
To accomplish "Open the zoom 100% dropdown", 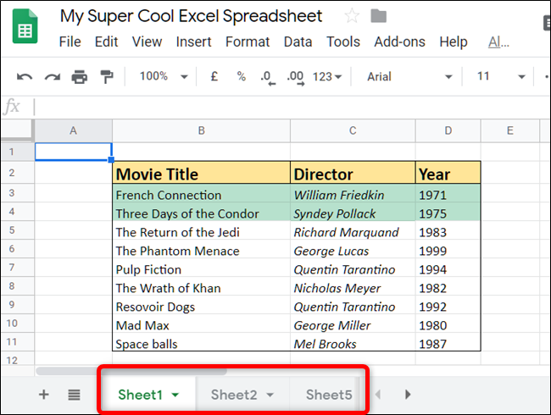I will coord(164,77).
